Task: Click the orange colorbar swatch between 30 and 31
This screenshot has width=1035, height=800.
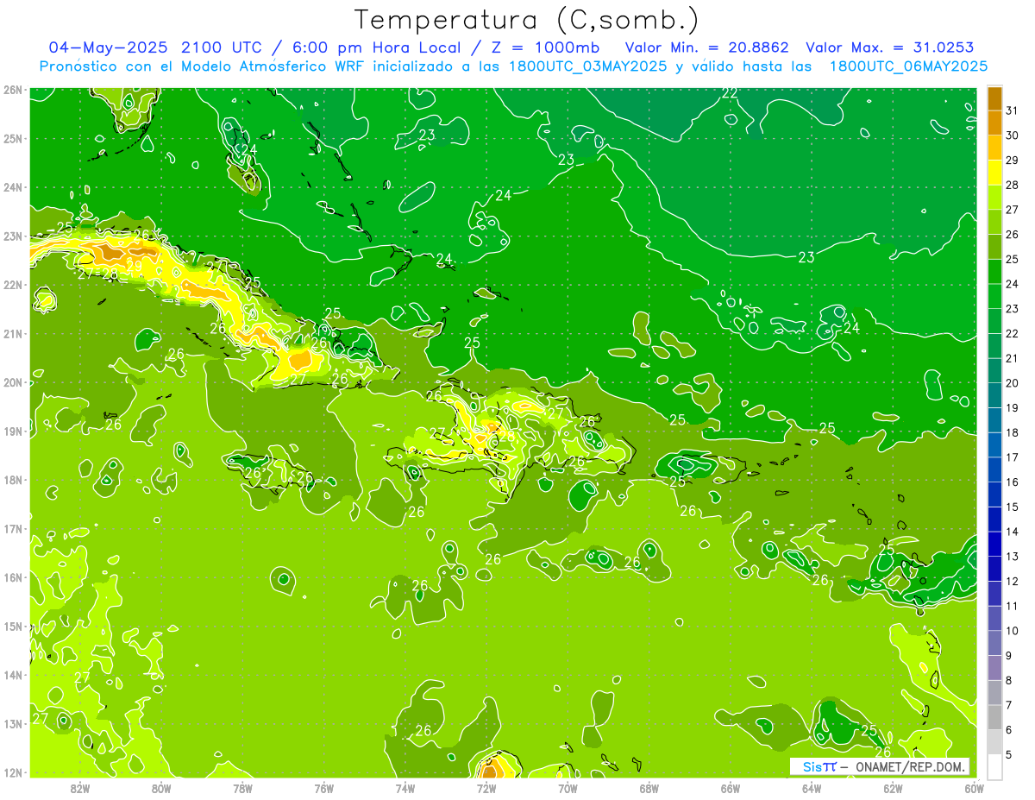Action: point(994,123)
